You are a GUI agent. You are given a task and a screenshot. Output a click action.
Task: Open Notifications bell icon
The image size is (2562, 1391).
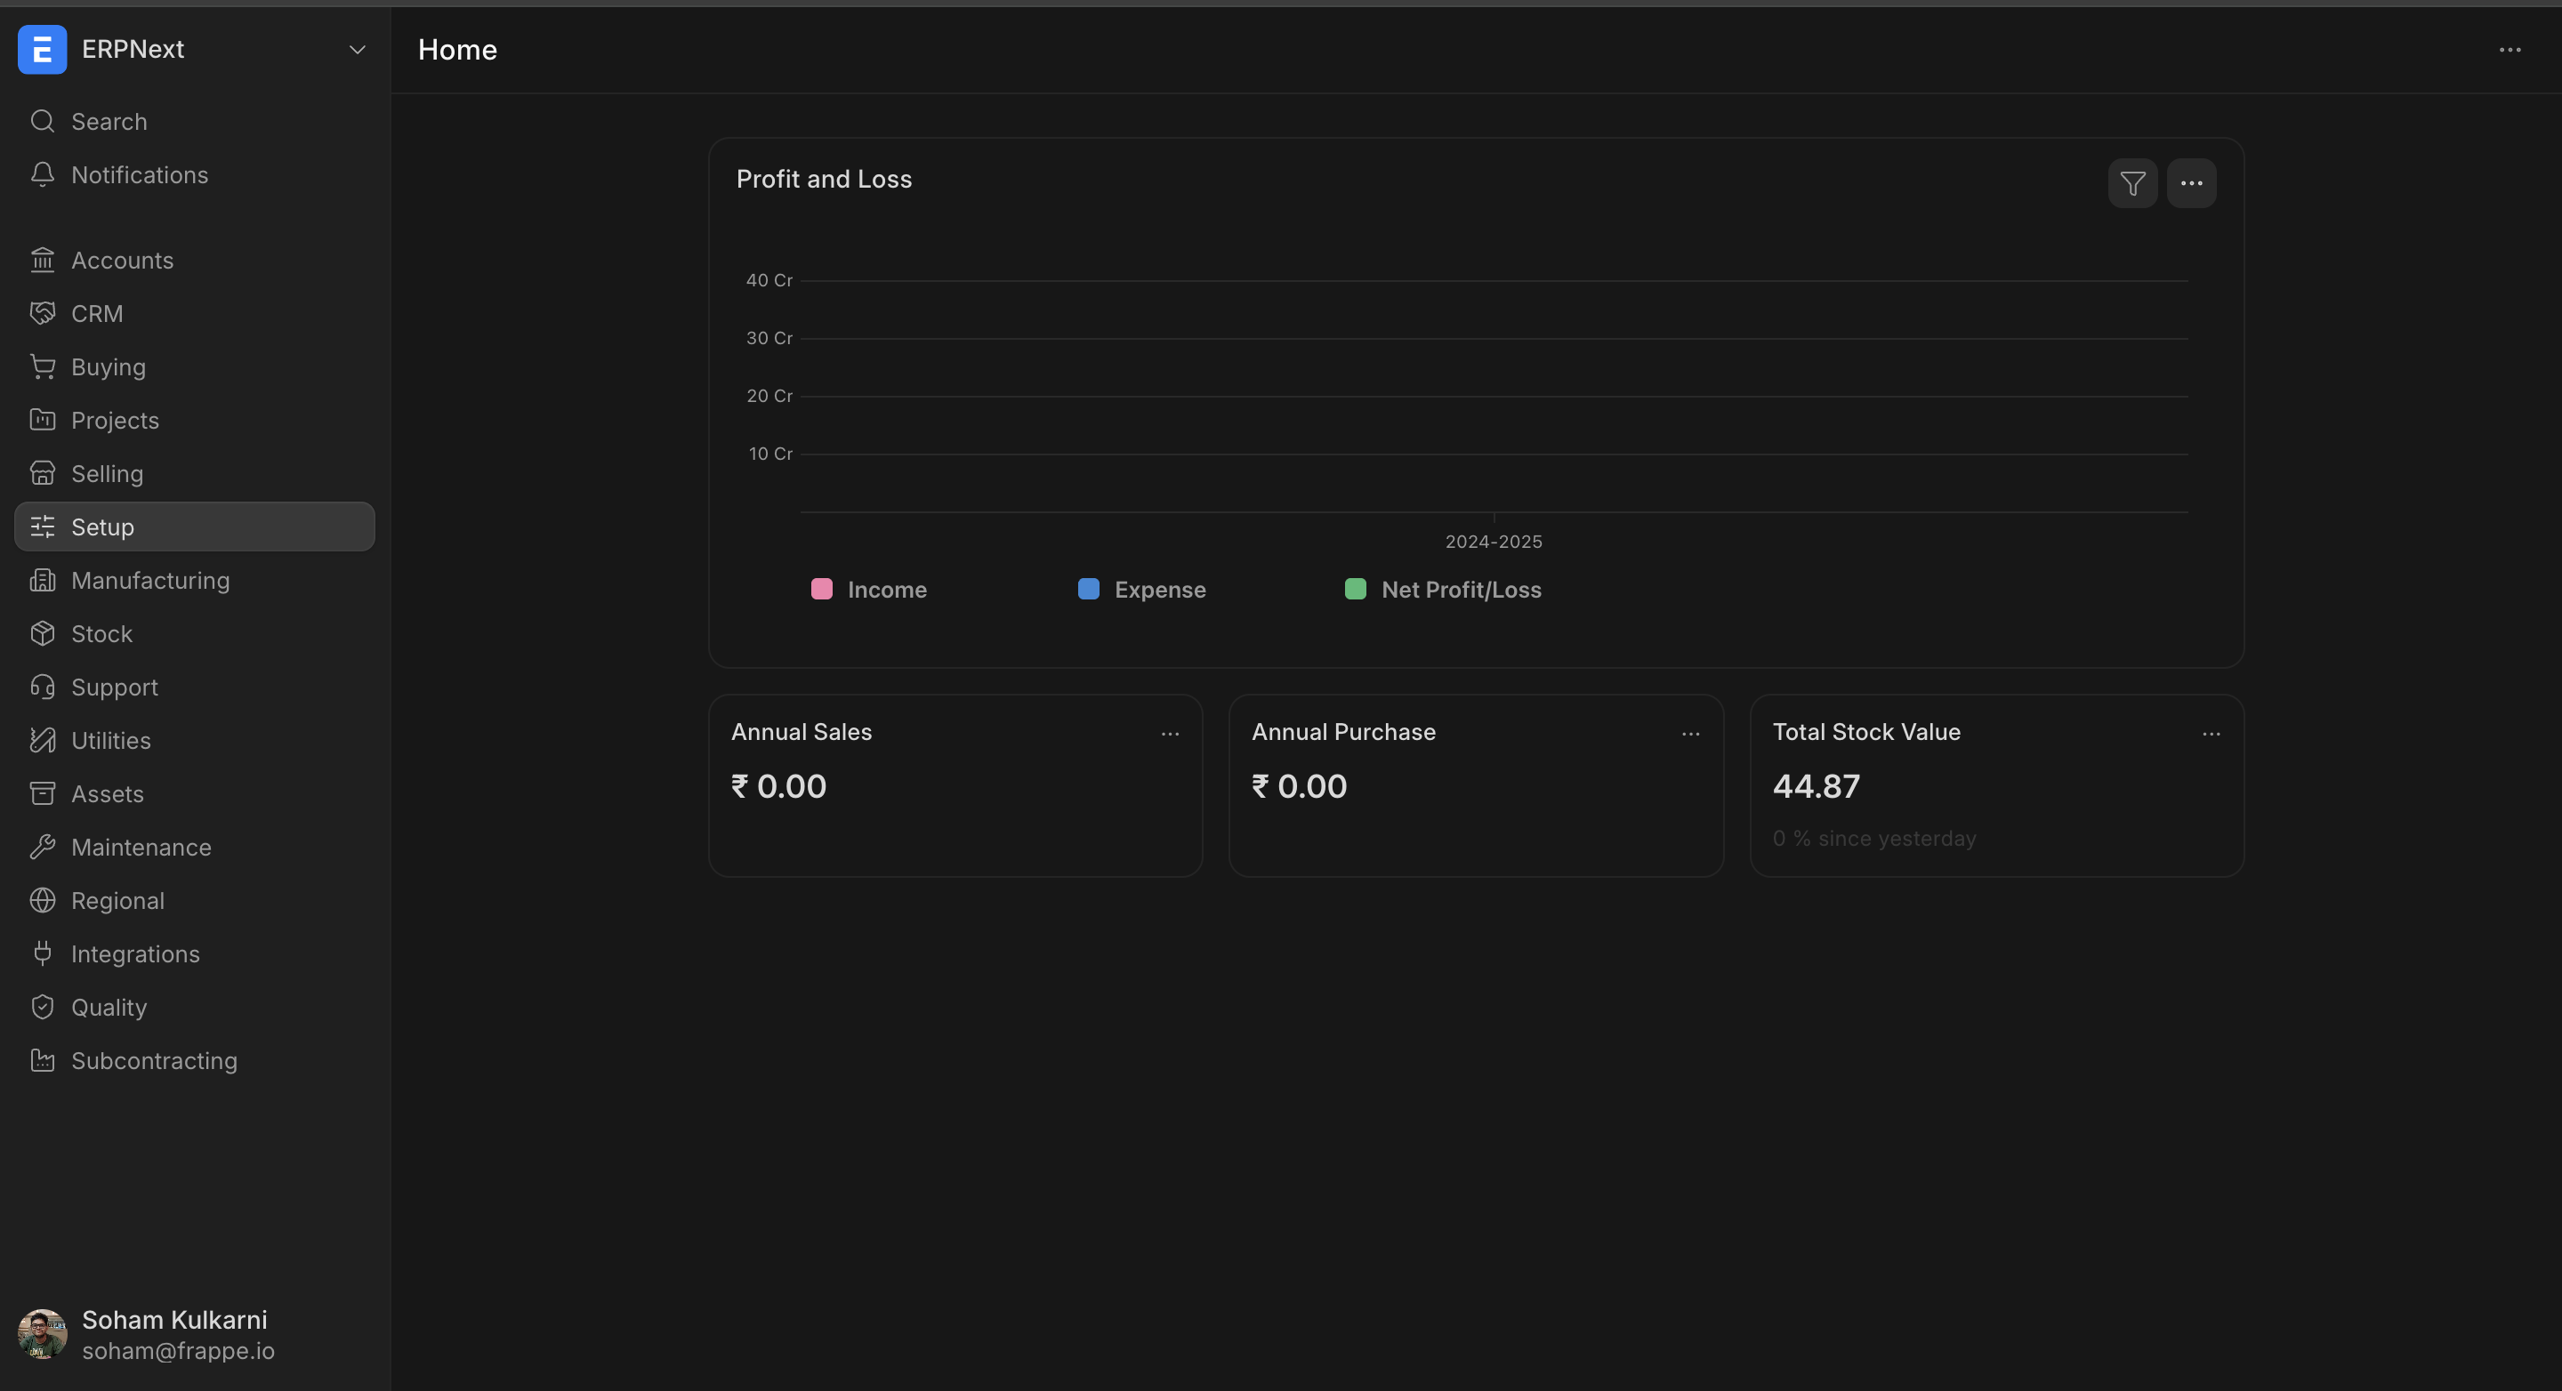point(42,175)
